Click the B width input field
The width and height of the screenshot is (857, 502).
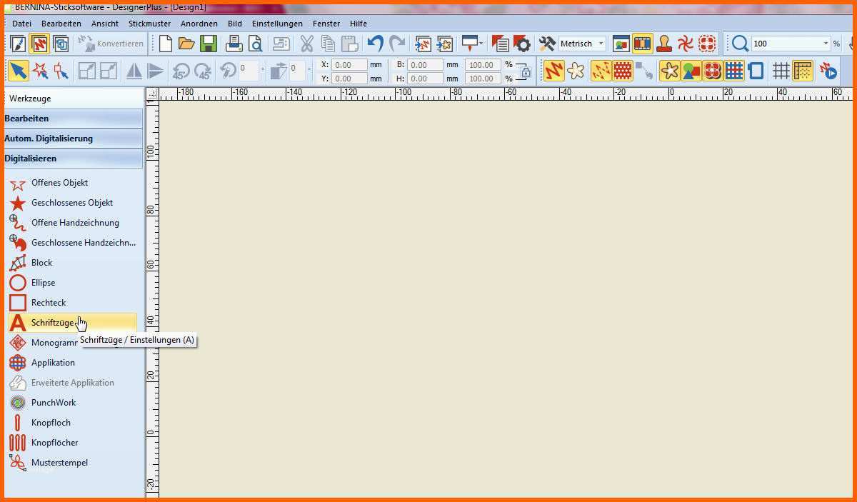click(426, 64)
